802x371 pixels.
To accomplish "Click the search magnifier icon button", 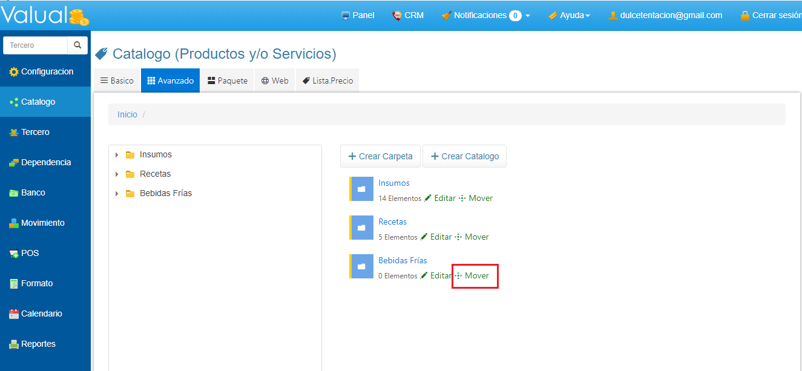I will click(x=77, y=45).
